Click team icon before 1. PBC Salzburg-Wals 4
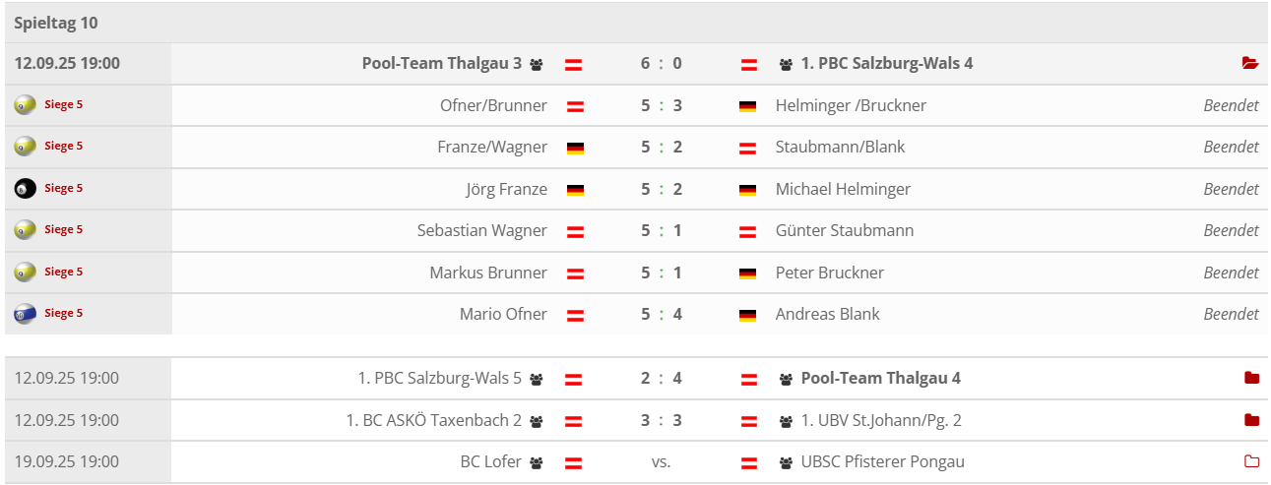Viewport: 1271px width, 485px height. [786, 65]
